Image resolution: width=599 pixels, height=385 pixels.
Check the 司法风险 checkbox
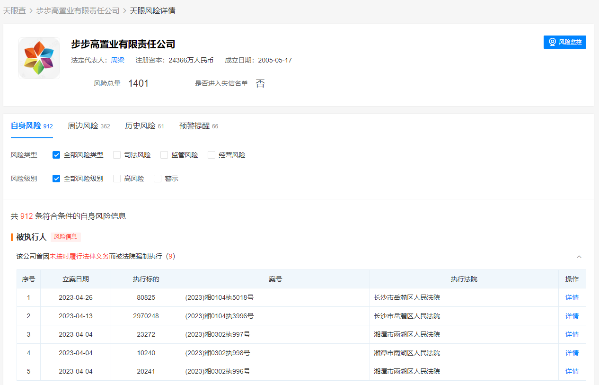tap(117, 155)
